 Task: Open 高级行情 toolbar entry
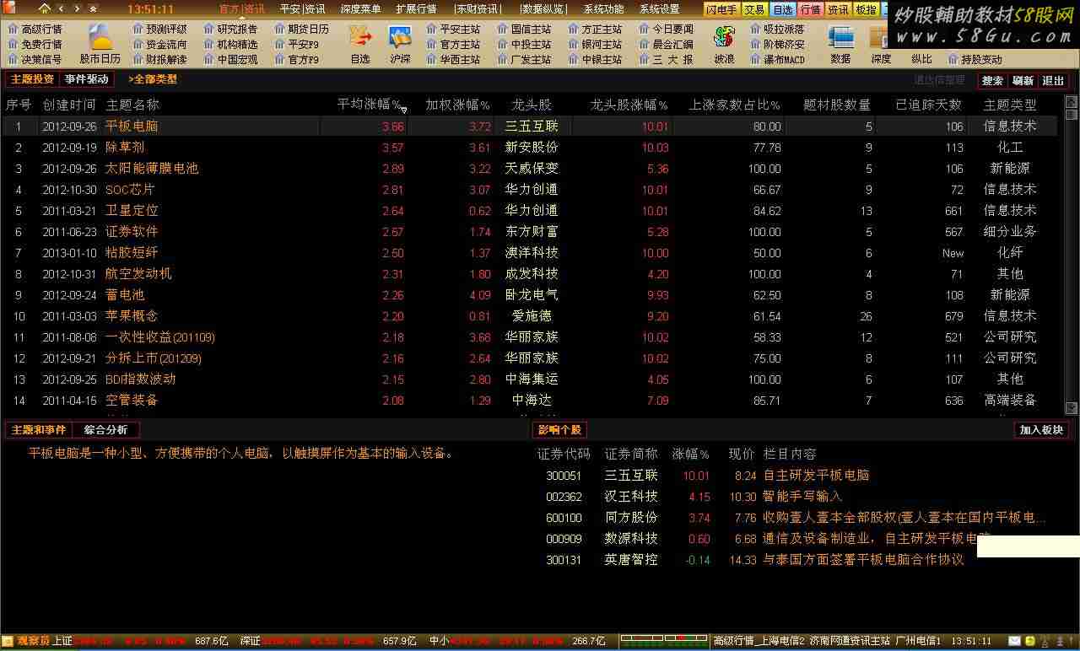click(x=35, y=29)
